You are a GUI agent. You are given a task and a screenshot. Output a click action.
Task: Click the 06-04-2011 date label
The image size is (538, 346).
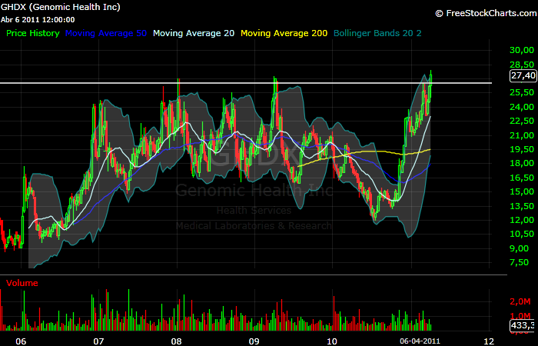tap(420, 341)
